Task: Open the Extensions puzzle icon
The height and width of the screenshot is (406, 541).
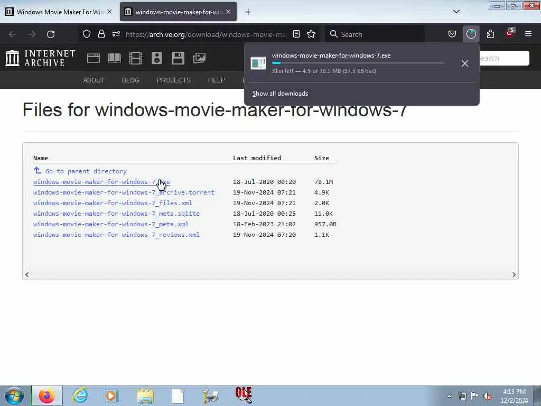Action: [490, 34]
